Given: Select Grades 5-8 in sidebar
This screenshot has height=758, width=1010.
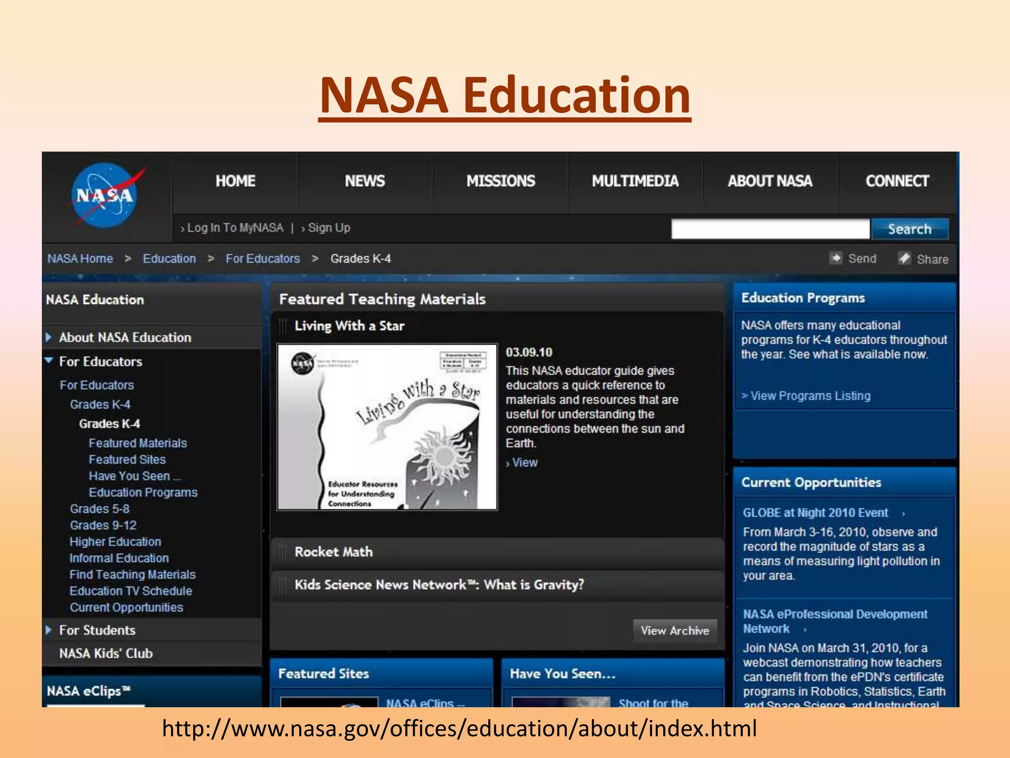Looking at the screenshot, I should (x=100, y=509).
